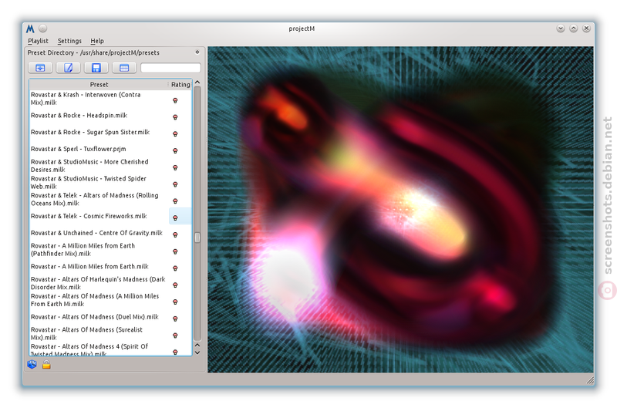Screen dimensions: 617x408
Task: Click the clear playlist toolbar button
Action: pyautogui.click(x=124, y=68)
